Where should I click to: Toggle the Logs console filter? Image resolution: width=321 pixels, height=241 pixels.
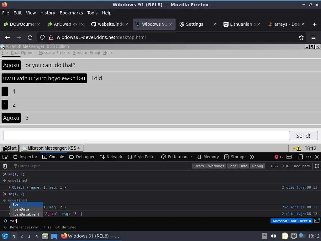[232, 166]
